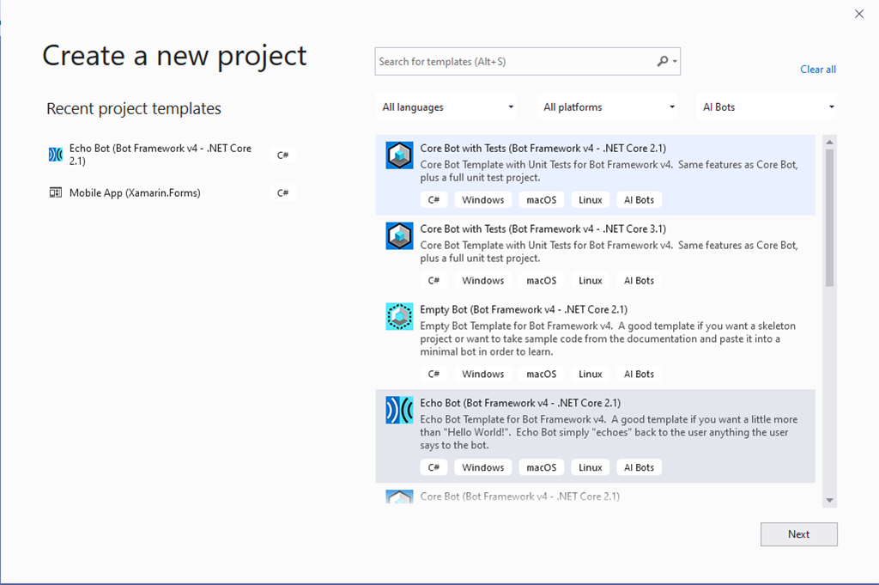Click the Echo Bot icon under recent templates

[x=55, y=154]
